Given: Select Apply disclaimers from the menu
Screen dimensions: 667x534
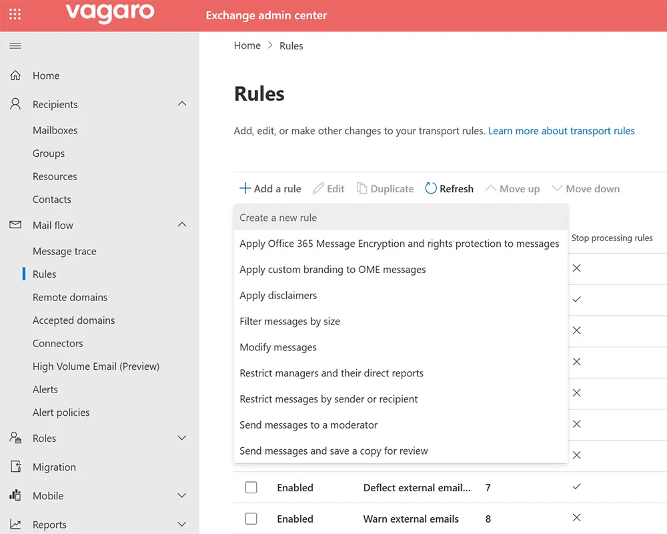Looking at the screenshot, I should coord(278,295).
